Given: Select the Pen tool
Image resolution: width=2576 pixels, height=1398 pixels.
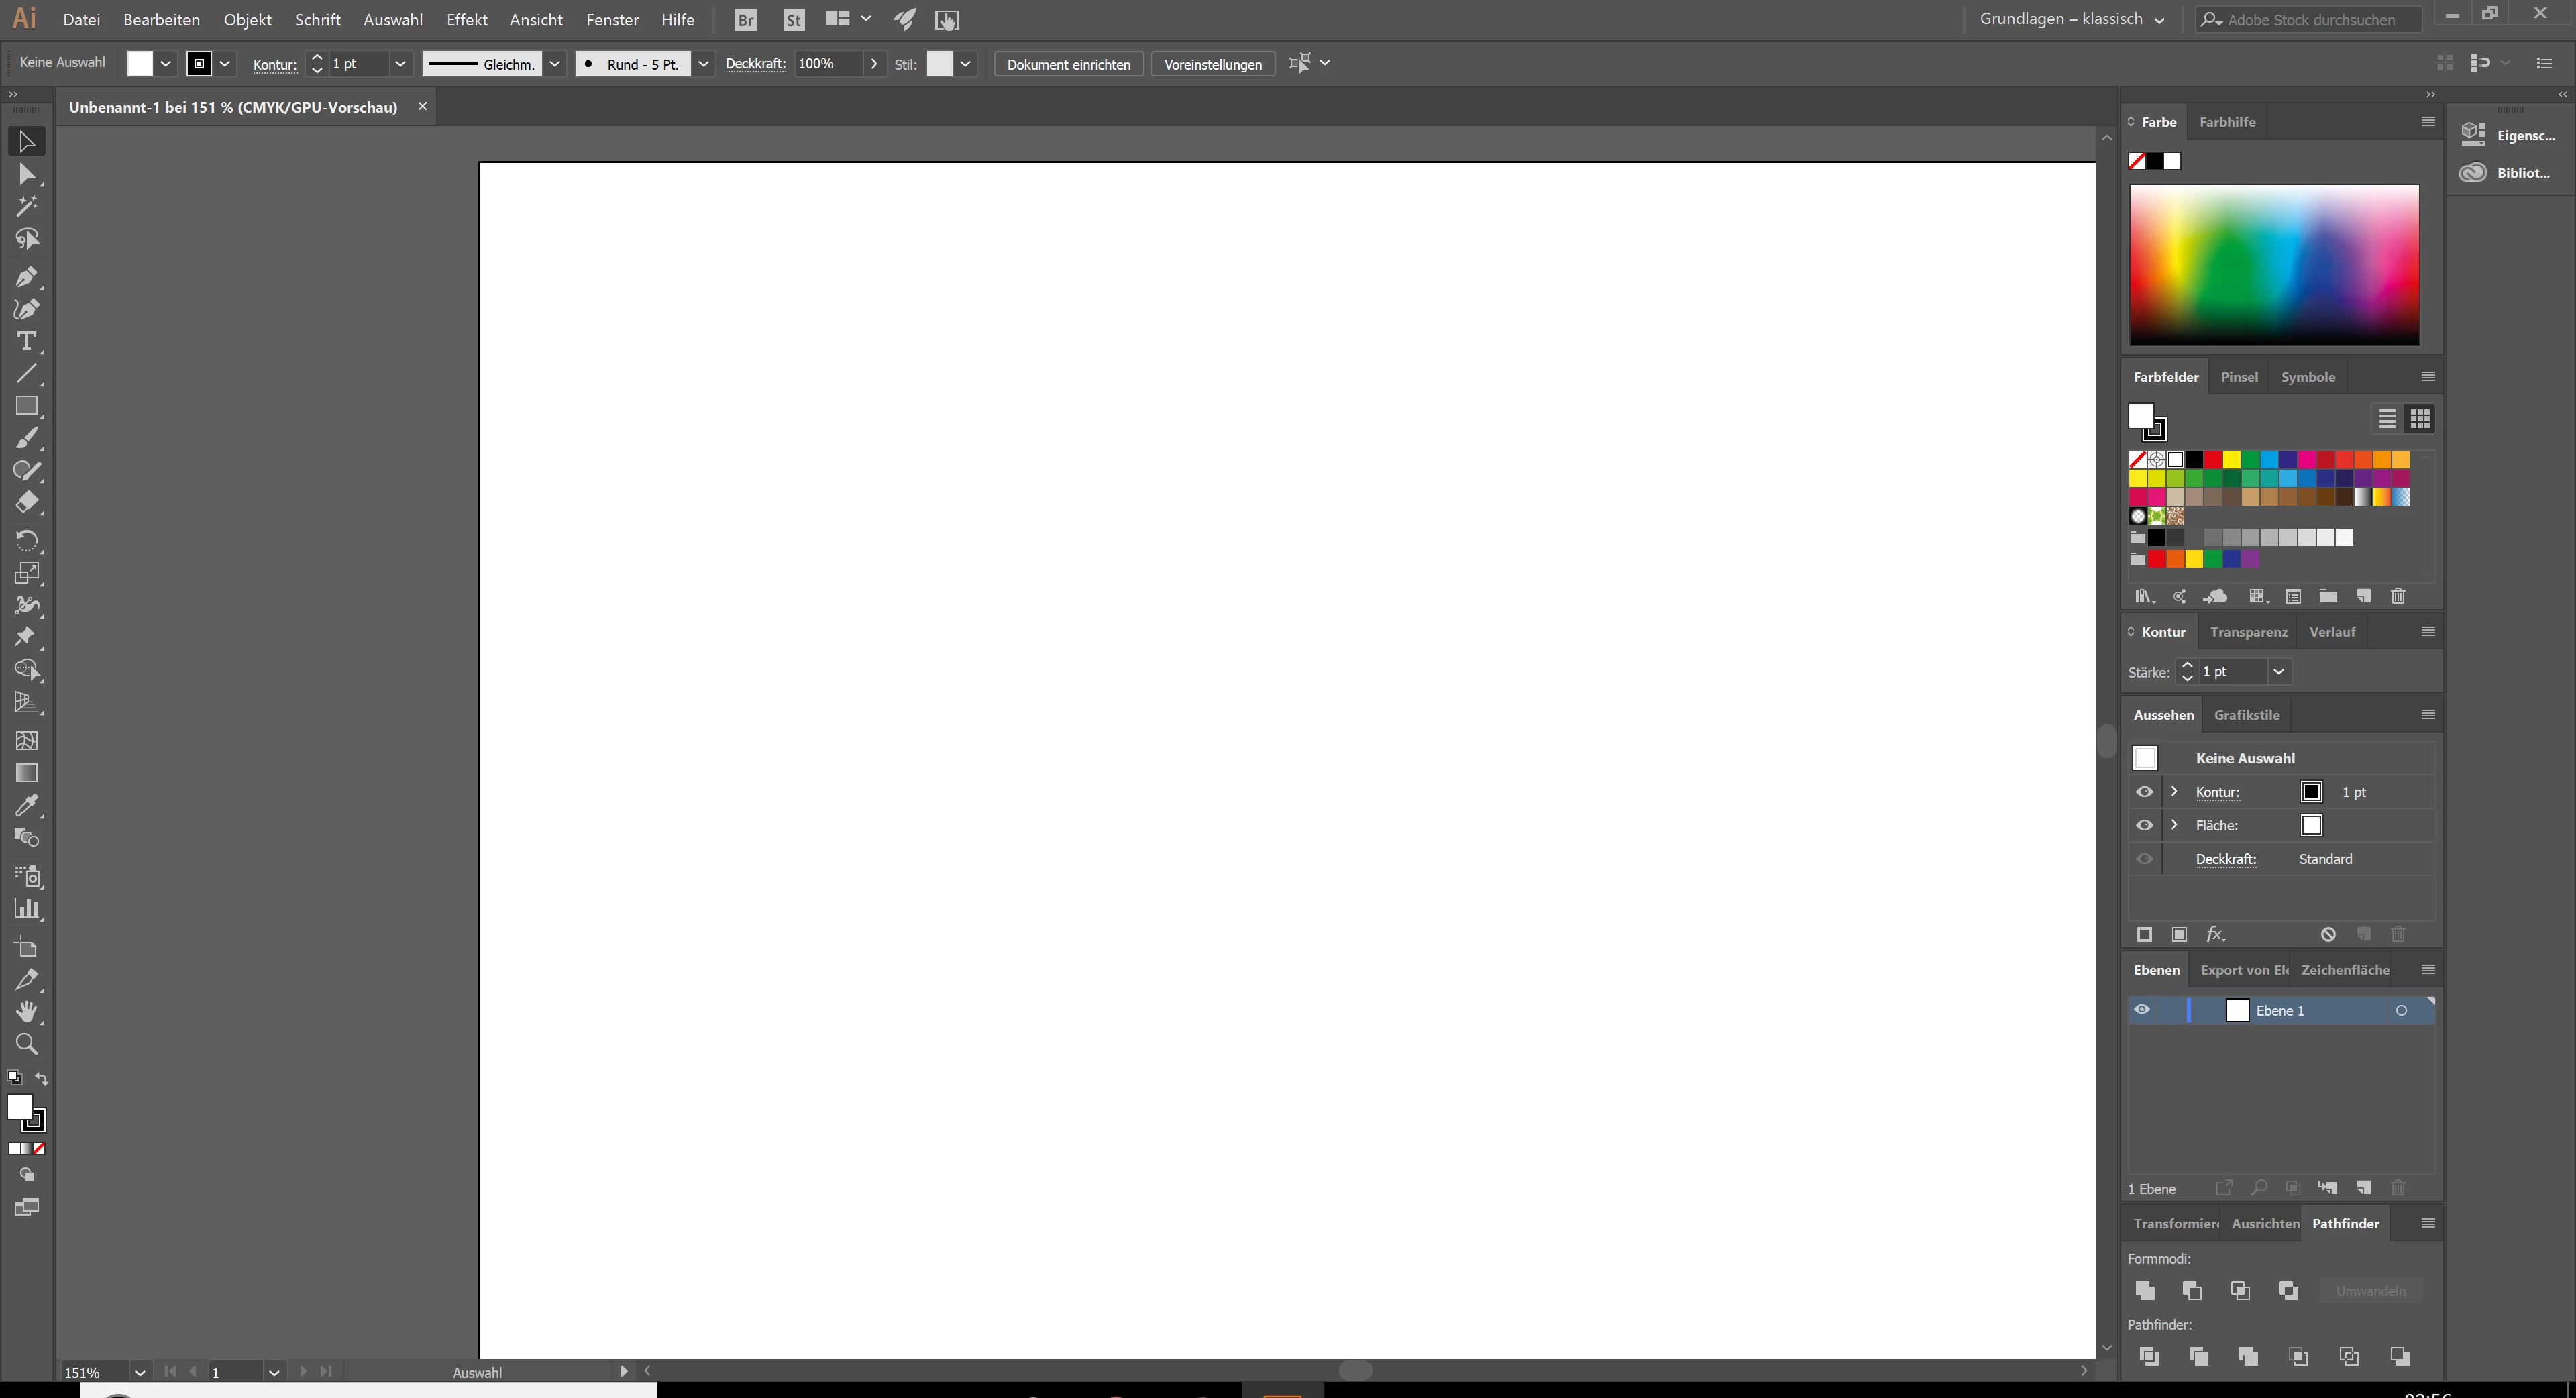Looking at the screenshot, I should click(x=26, y=277).
